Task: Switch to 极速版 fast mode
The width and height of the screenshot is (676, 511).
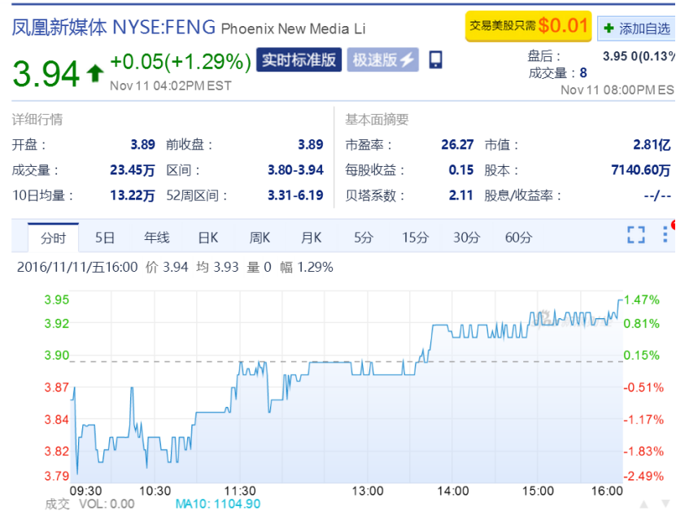Action: pyautogui.click(x=382, y=60)
